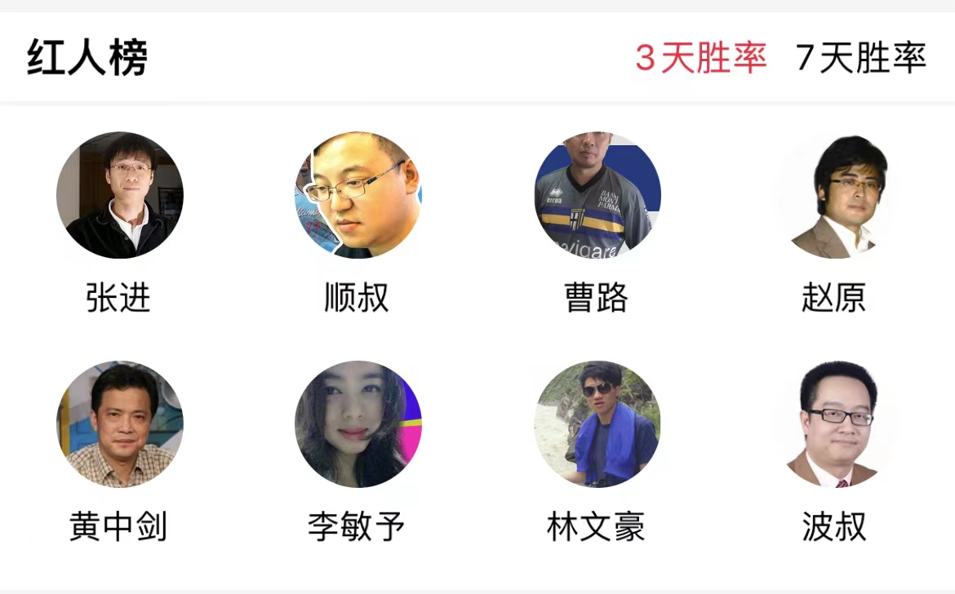
Task: Switch to the 3天胜率 tab
Action: click(x=700, y=59)
